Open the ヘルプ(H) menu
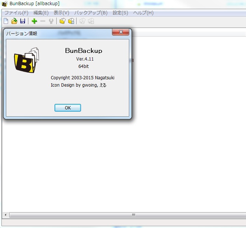 (143, 12)
